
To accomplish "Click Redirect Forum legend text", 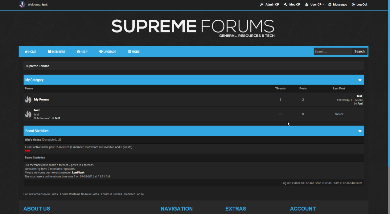I will coord(134,194).
